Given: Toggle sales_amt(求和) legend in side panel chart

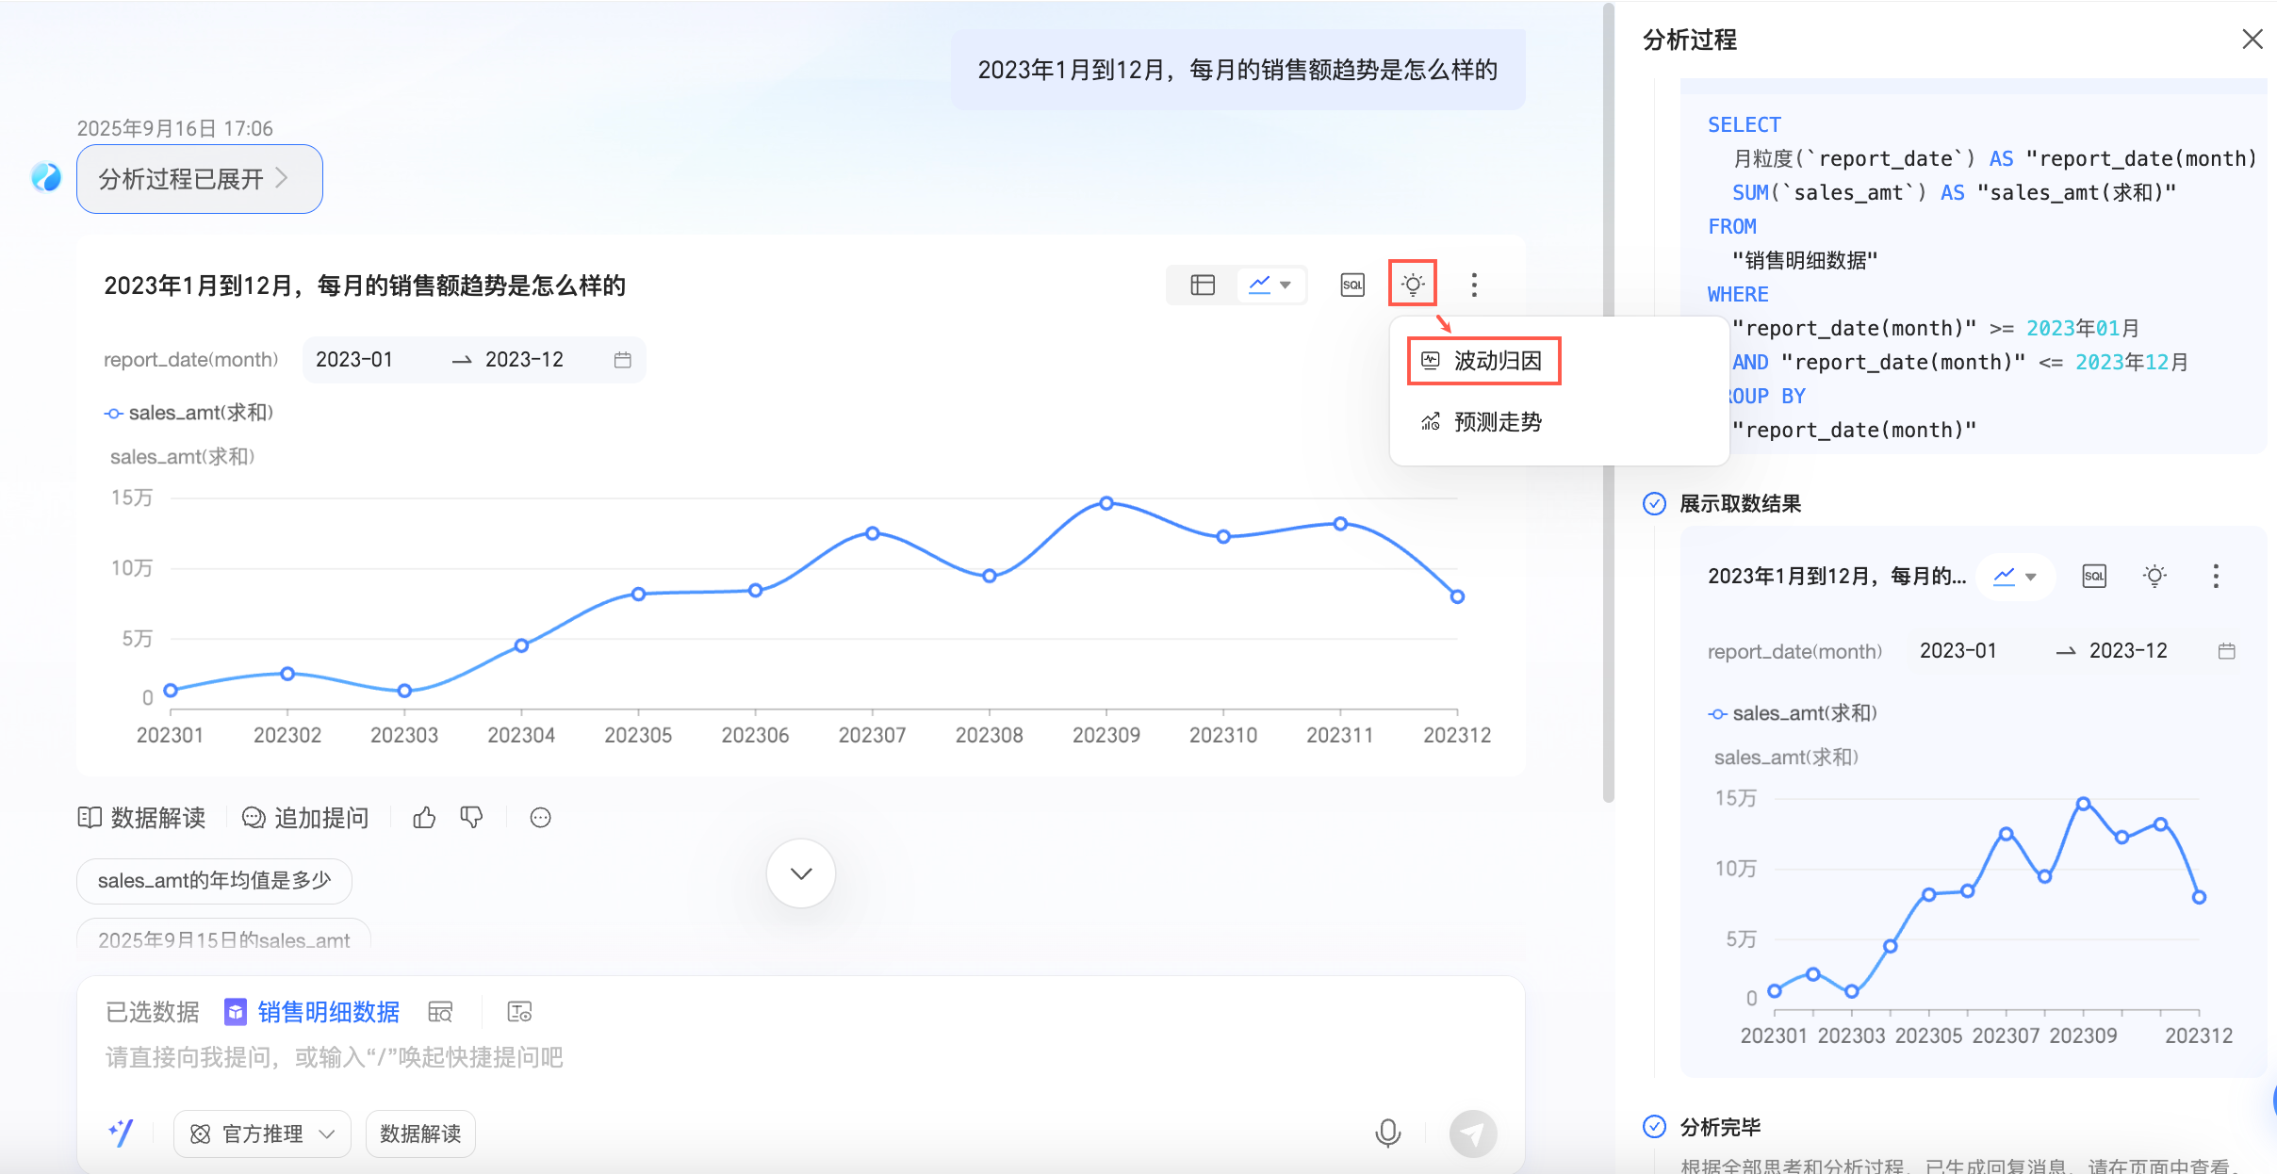Looking at the screenshot, I should tap(1793, 713).
